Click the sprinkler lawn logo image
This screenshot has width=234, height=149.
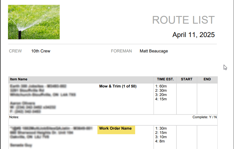34,22
